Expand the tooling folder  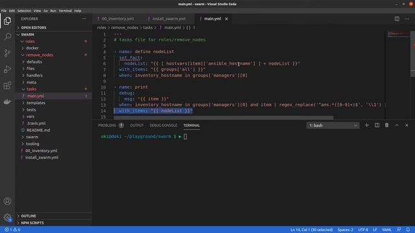54,144
